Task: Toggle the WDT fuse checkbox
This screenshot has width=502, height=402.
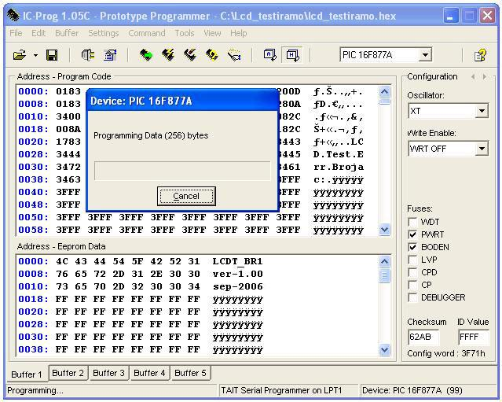Action: (x=412, y=222)
